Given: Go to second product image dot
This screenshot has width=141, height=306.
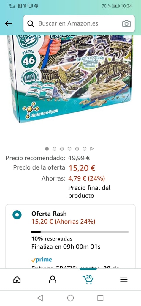Looking at the screenshot, I should pos(55,149).
